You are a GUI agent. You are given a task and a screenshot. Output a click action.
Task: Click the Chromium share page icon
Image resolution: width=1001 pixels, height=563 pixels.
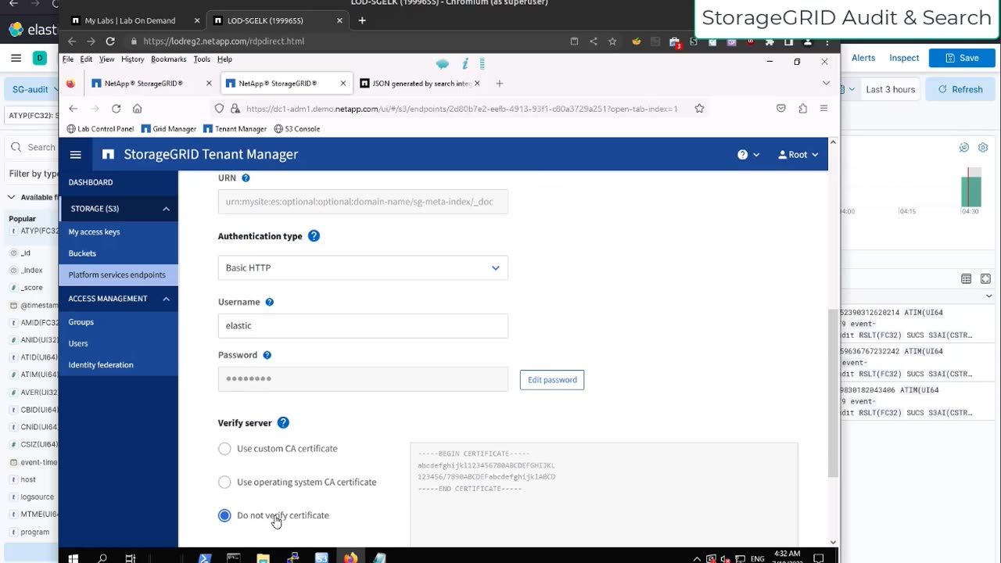point(593,41)
